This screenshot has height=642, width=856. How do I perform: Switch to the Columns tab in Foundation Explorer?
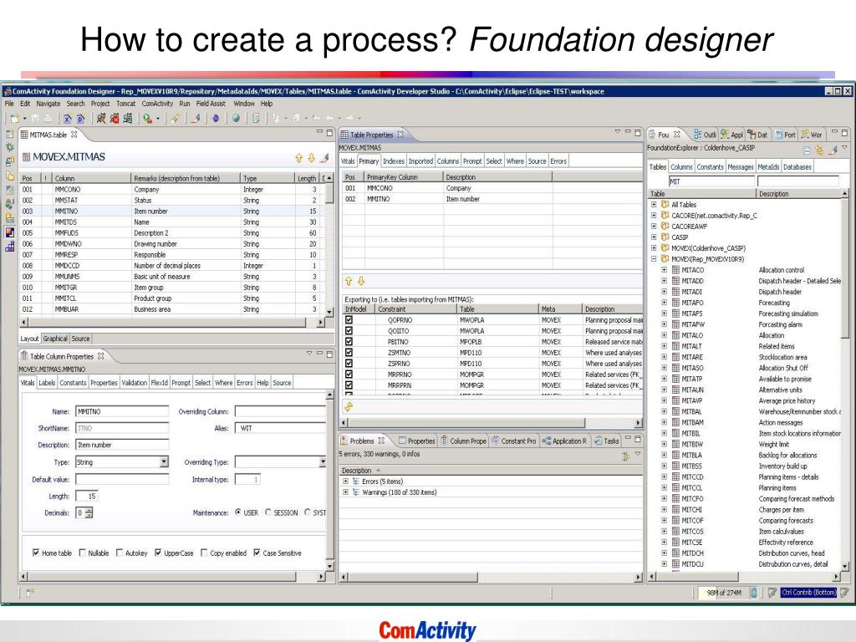click(x=681, y=166)
